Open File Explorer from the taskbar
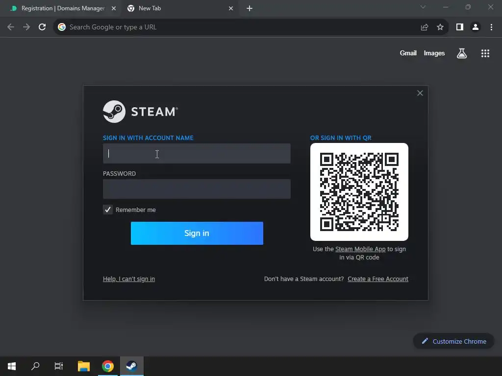Image resolution: width=502 pixels, height=376 pixels. (x=84, y=366)
